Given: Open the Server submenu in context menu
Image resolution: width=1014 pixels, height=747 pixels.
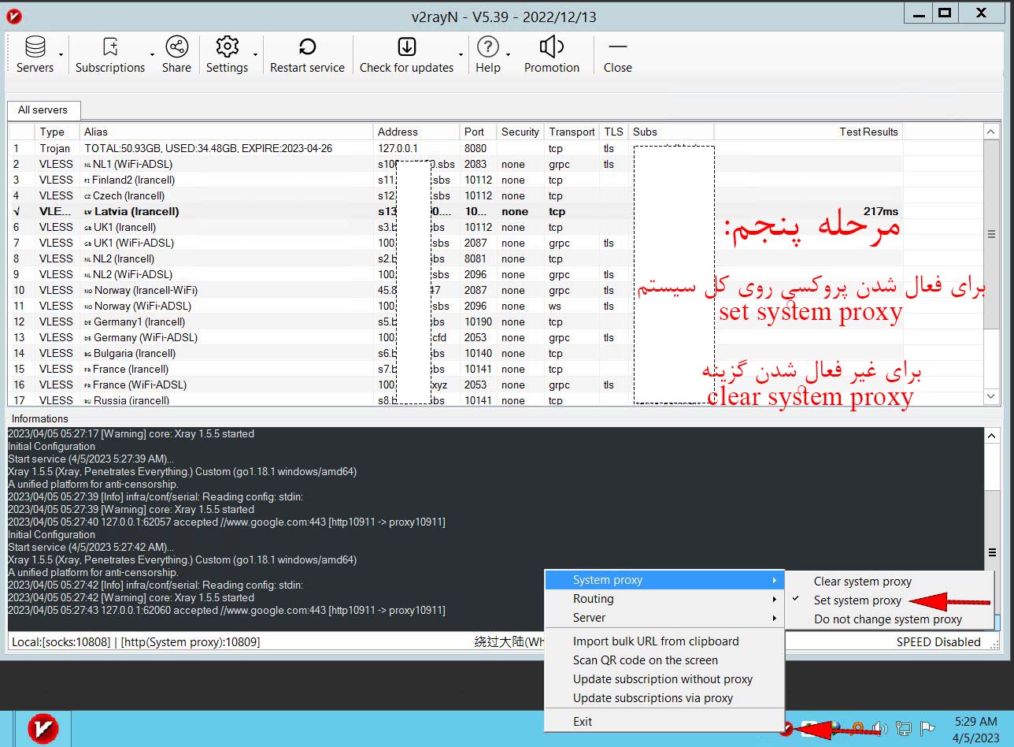Looking at the screenshot, I should tap(664, 618).
